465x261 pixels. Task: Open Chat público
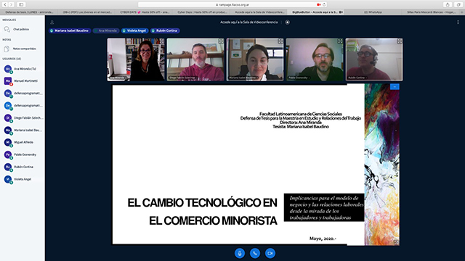coord(22,29)
